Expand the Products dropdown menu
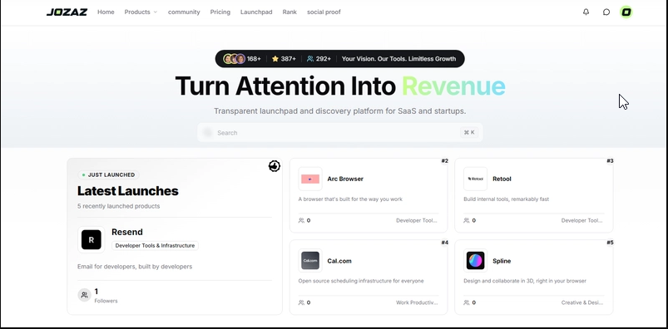668x329 pixels. pos(141,12)
